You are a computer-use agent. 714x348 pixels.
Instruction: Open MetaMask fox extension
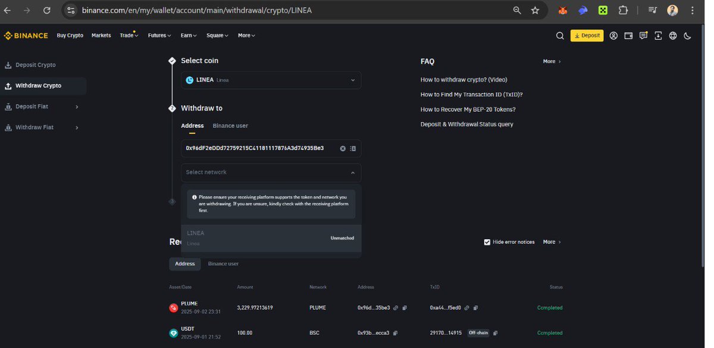pos(562,10)
